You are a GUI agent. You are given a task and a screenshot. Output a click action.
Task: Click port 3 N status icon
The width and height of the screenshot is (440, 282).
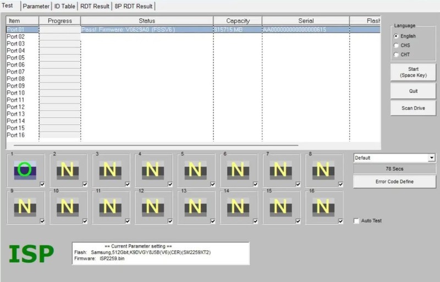tap(111, 170)
